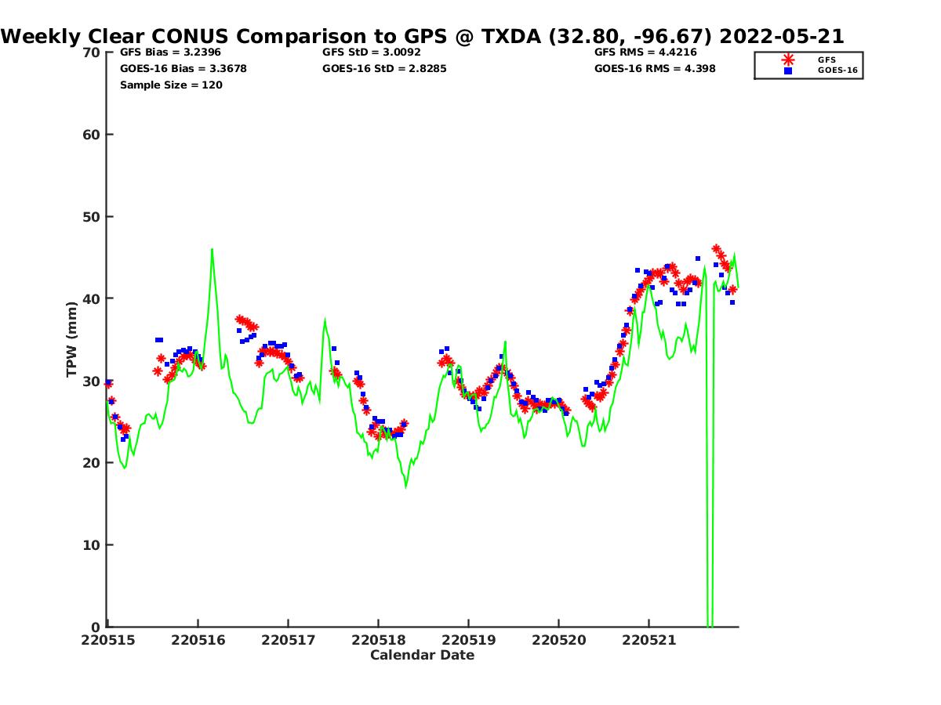Click the 70 tick on the y-axis
The image size is (941, 705).
(92, 52)
